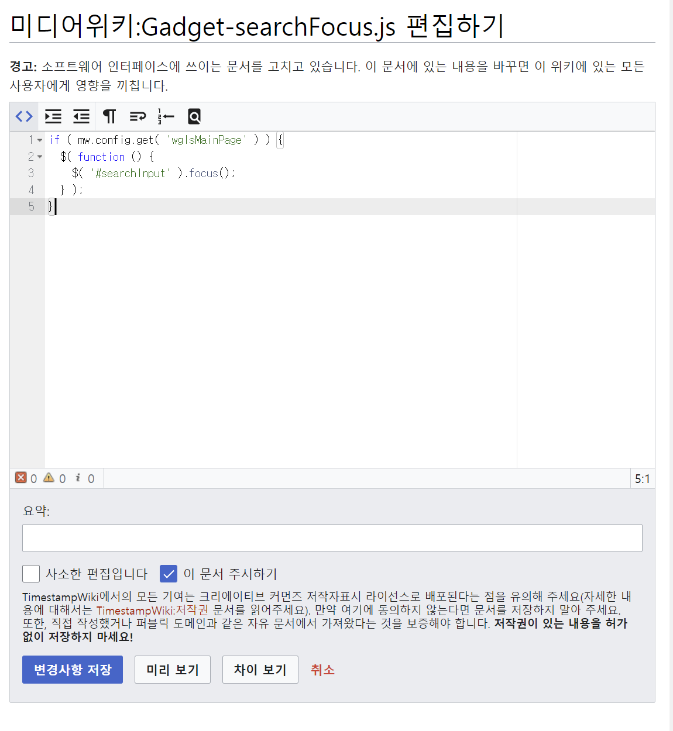This screenshot has width=673, height=731.
Task: Click line number 4 in the gutter
Action: coord(31,190)
